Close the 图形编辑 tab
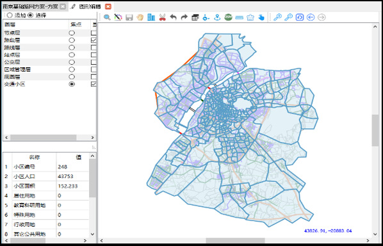Screen dimensions: 383x246 point(108,6)
